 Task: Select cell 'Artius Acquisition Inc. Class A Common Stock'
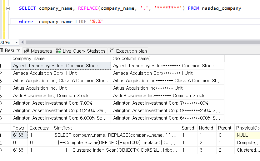pos(61,81)
